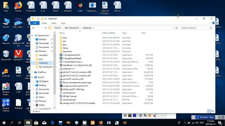225x126 pixels.
Task: Select the tipsntricks folder
Action: [x=67, y=51]
